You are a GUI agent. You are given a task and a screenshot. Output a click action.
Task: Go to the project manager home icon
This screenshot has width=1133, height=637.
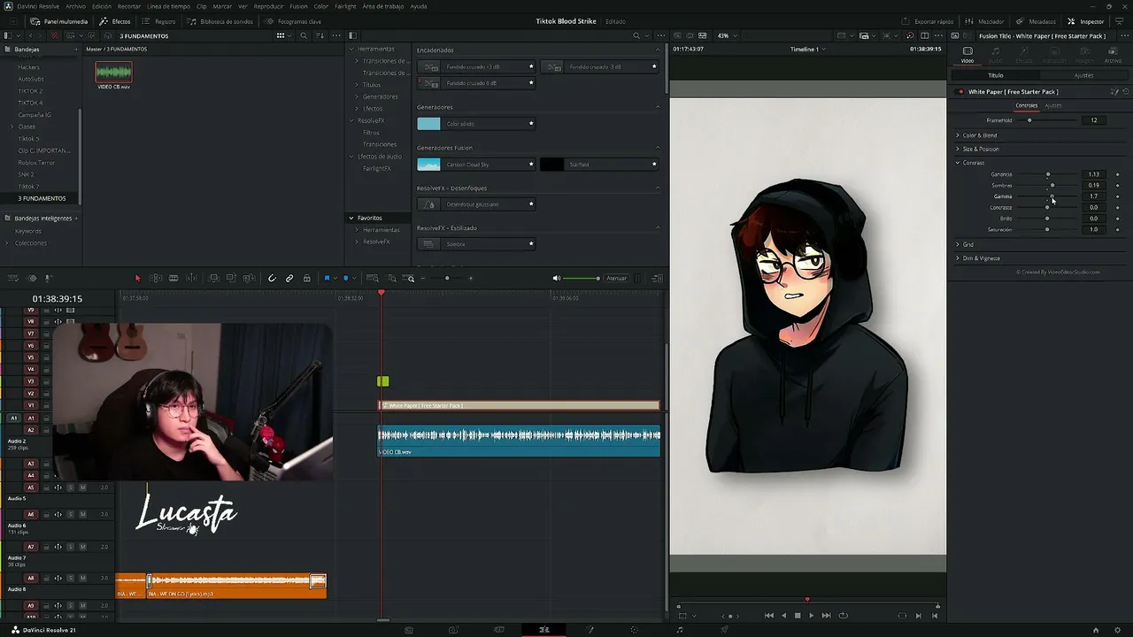click(1095, 630)
